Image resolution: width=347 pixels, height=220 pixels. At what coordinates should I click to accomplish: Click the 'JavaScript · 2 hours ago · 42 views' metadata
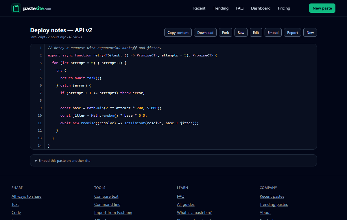tap(56, 37)
